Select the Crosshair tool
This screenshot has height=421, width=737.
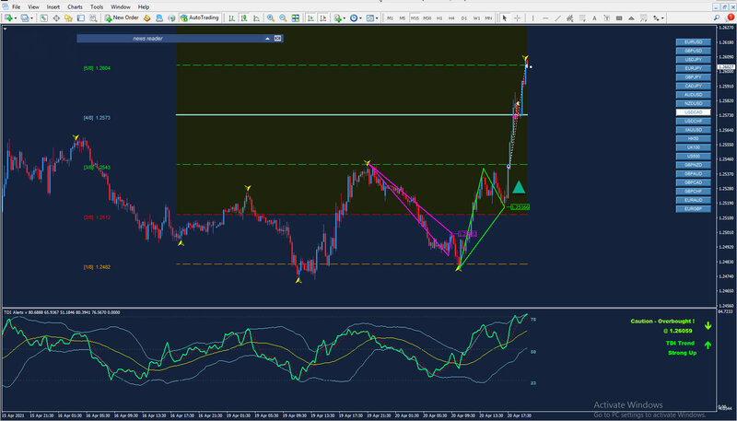(x=517, y=18)
